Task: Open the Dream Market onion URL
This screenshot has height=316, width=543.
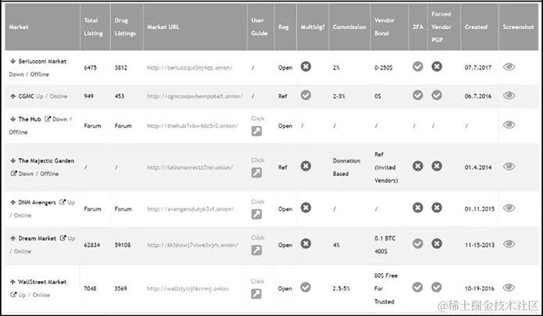Action: point(192,244)
